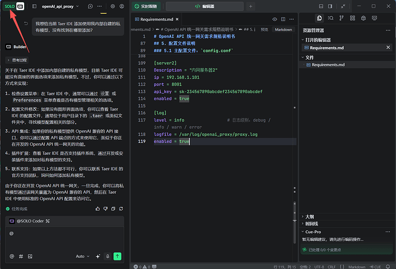The image size is (396, 269).
Task: Close the Requirements.md editor tab
Action: click(x=177, y=19)
